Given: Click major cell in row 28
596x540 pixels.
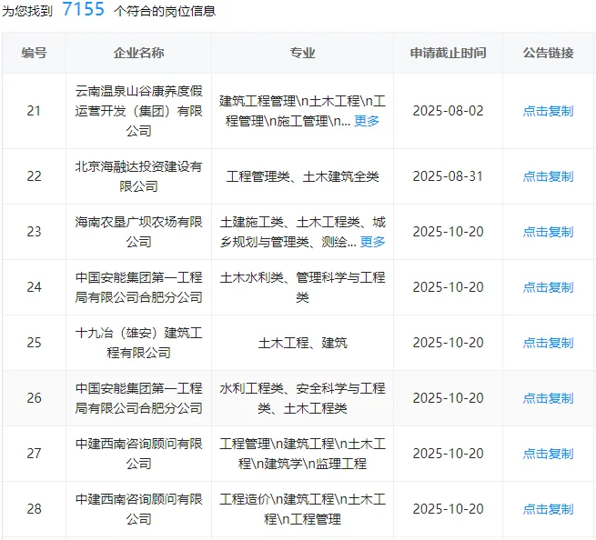Looking at the screenshot, I should pyautogui.click(x=303, y=509).
